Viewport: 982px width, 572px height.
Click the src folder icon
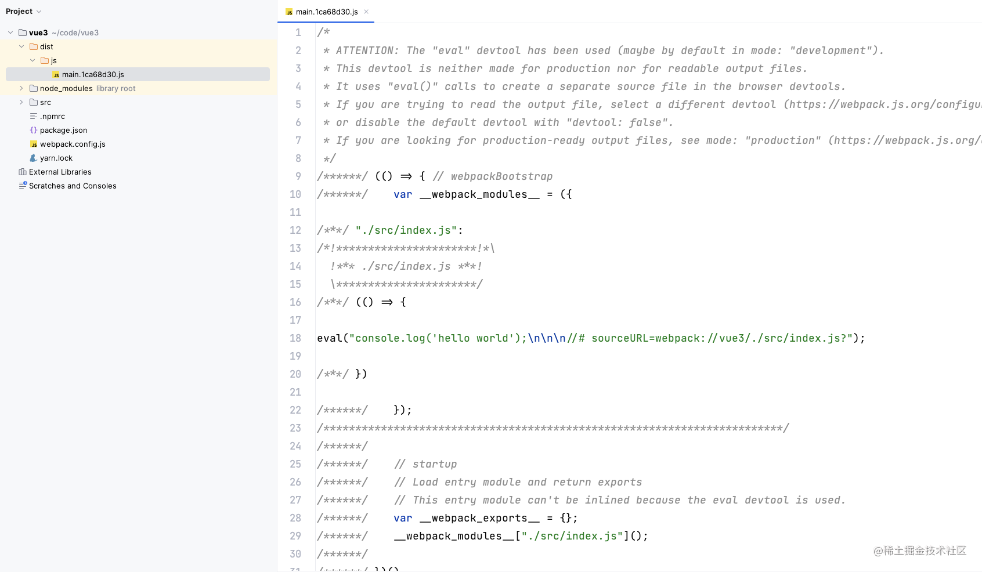[34, 102]
